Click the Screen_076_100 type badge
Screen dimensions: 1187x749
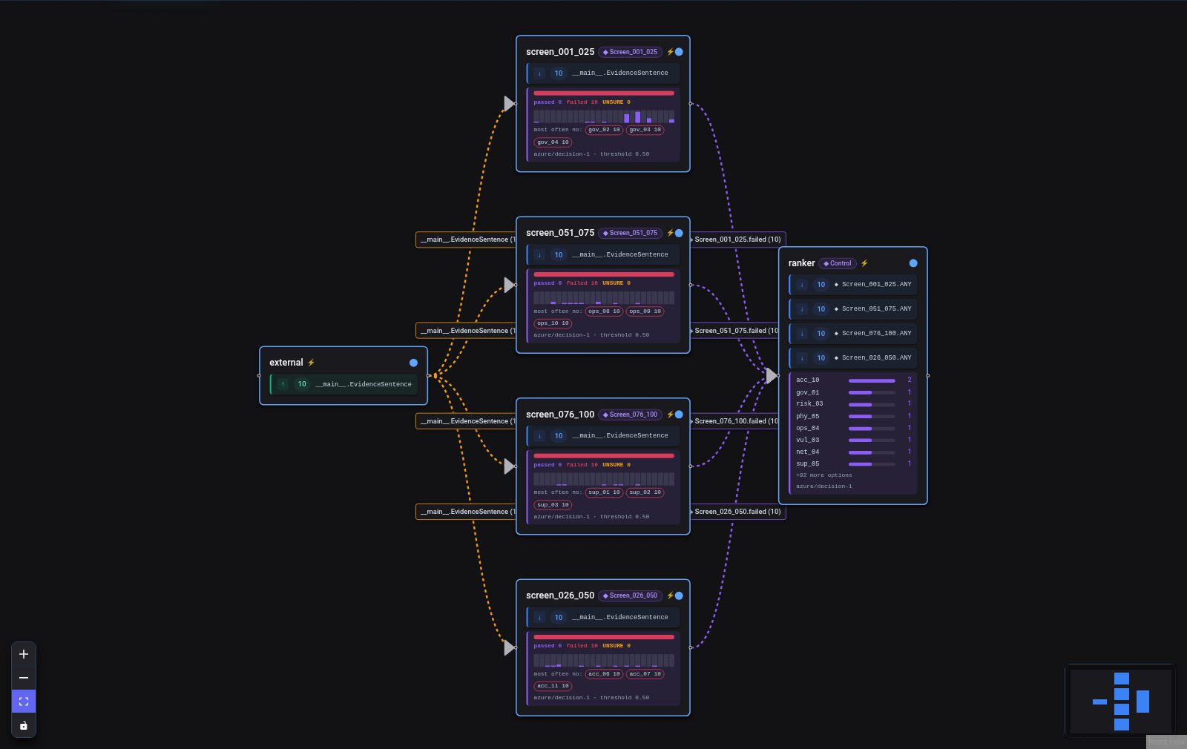coord(630,415)
